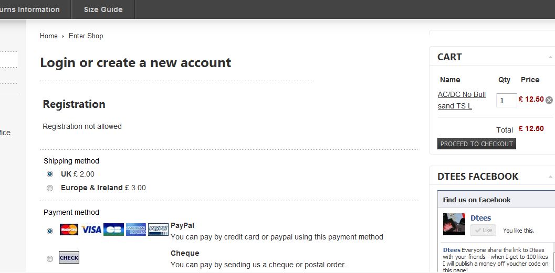Collapse the DTEES FACEBOOK panel arrow
Viewport: 555px width, 273px height.
coord(550,177)
